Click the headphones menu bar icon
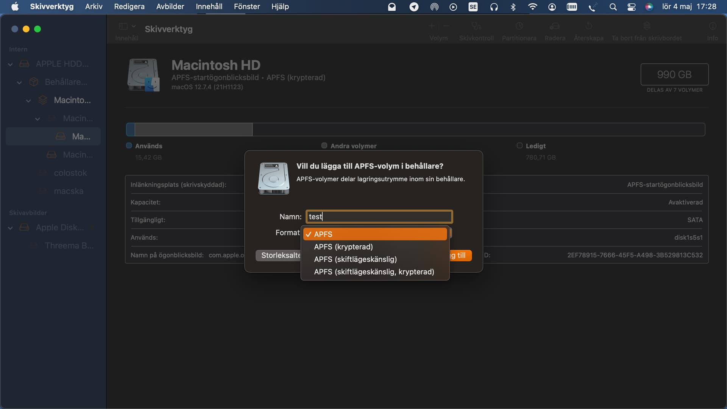The image size is (727, 409). pyautogui.click(x=494, y=7)
